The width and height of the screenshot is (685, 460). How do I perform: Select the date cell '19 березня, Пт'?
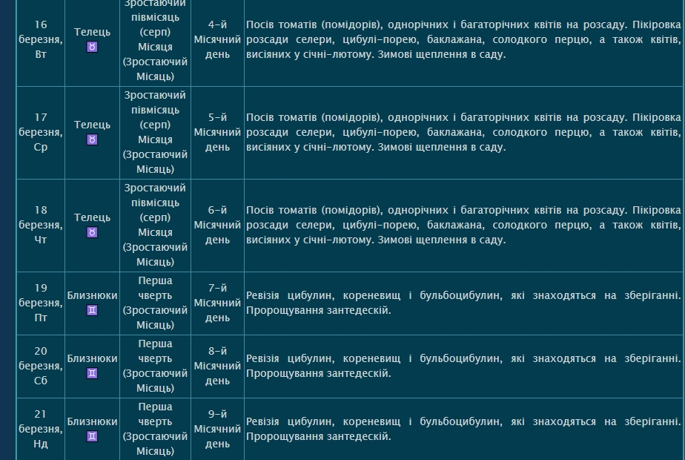pos(41,303)
